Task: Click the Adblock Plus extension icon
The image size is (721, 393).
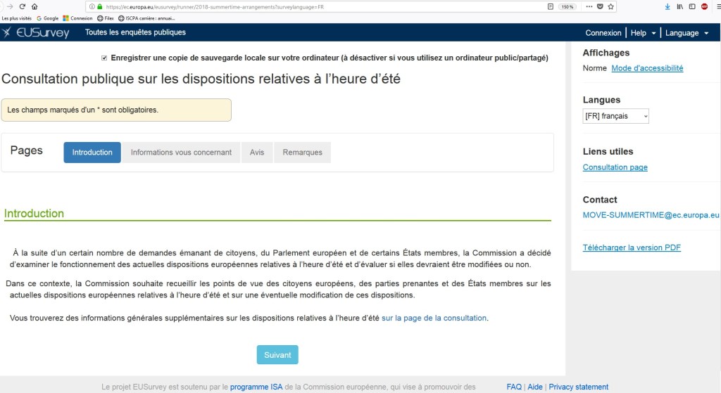Action: coord(704,6)
